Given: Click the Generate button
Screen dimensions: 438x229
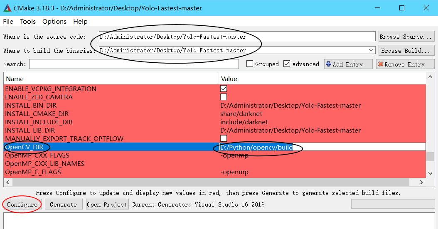Looking at the screenshot, I should 64,204.
